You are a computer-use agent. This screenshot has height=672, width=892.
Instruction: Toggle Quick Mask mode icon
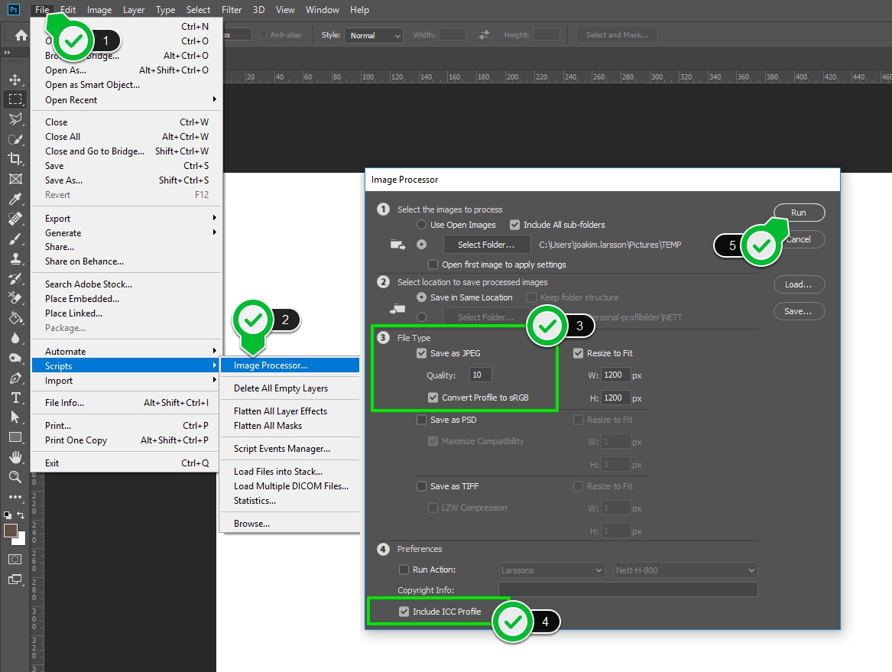click(15, 559)
